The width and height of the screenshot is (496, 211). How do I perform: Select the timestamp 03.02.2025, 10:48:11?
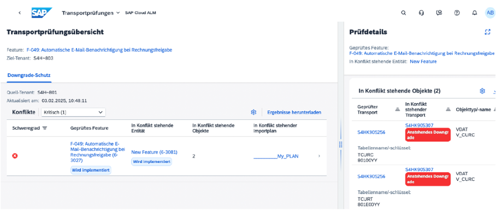pyautogui.click(x=64, y=101)
